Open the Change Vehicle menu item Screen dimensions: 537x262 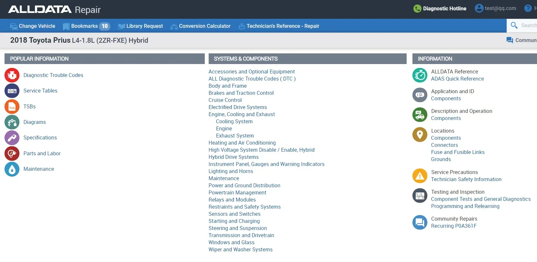coord(33,26)
